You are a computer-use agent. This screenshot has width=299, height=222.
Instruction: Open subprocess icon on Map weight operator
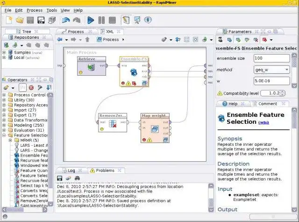[165, 140]
